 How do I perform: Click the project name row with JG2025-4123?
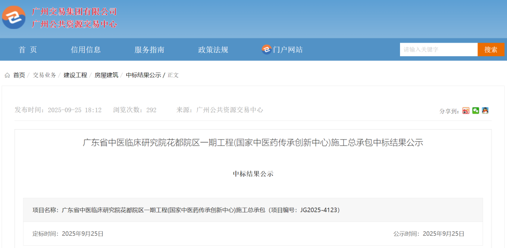click(x=186, y=210)
